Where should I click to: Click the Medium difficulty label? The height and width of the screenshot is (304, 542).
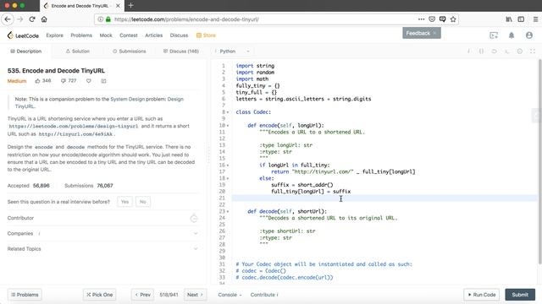(17, 81)
